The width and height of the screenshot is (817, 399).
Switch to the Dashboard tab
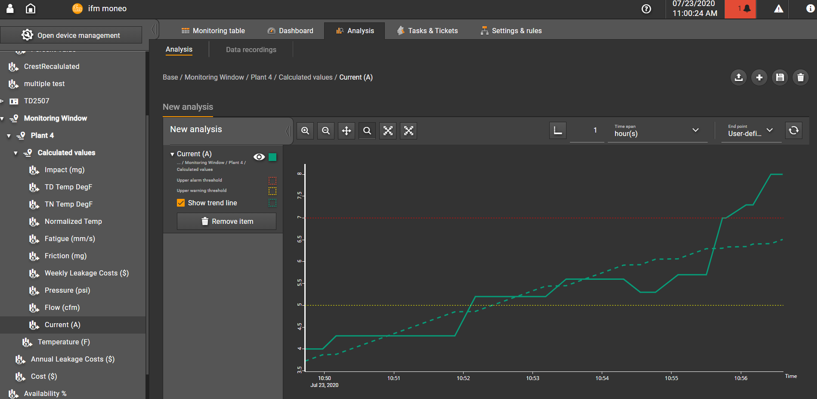(290, 31)
